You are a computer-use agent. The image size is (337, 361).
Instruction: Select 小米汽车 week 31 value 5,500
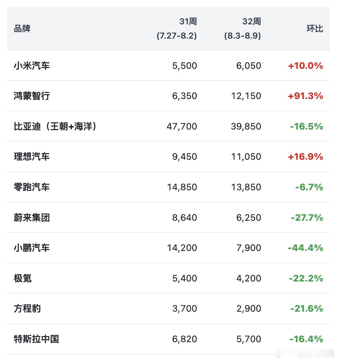pyautogui.click(x=185, y=66)
